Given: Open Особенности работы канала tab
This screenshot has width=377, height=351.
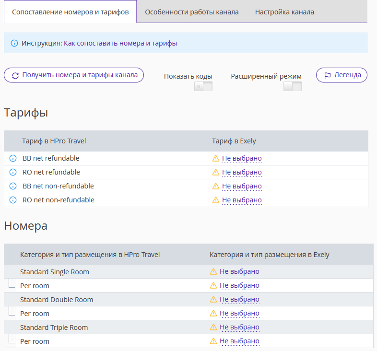Looking at the screenshot, I should [192, 12].
